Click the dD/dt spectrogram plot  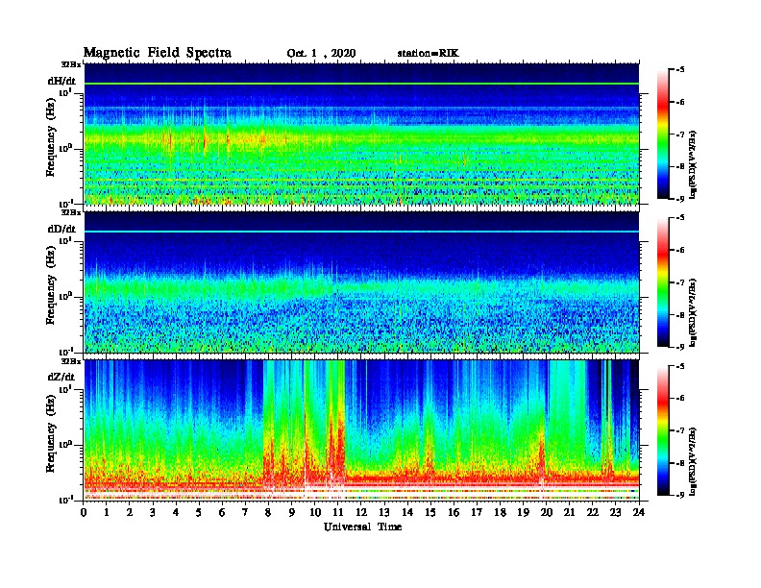361,282
